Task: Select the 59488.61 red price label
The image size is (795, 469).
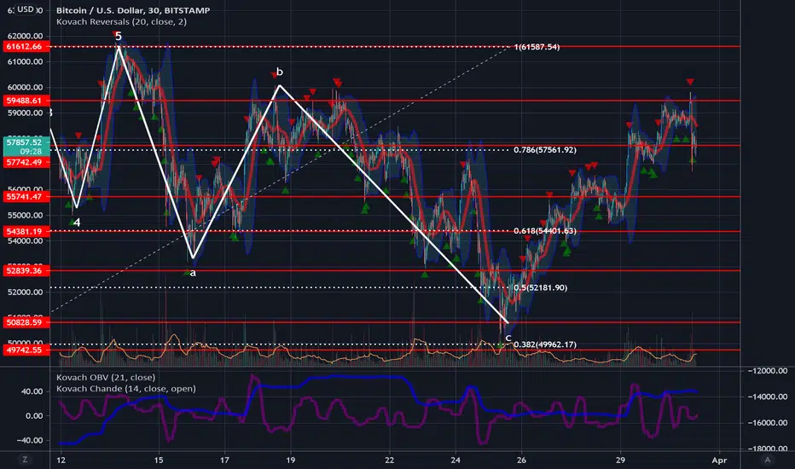Action: [26, 101]
